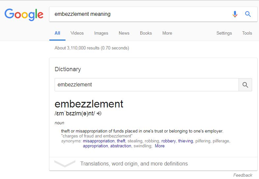Open the abstraction synonym link
Viewport: 259px width, 179px height.
(x=121, y=146)
